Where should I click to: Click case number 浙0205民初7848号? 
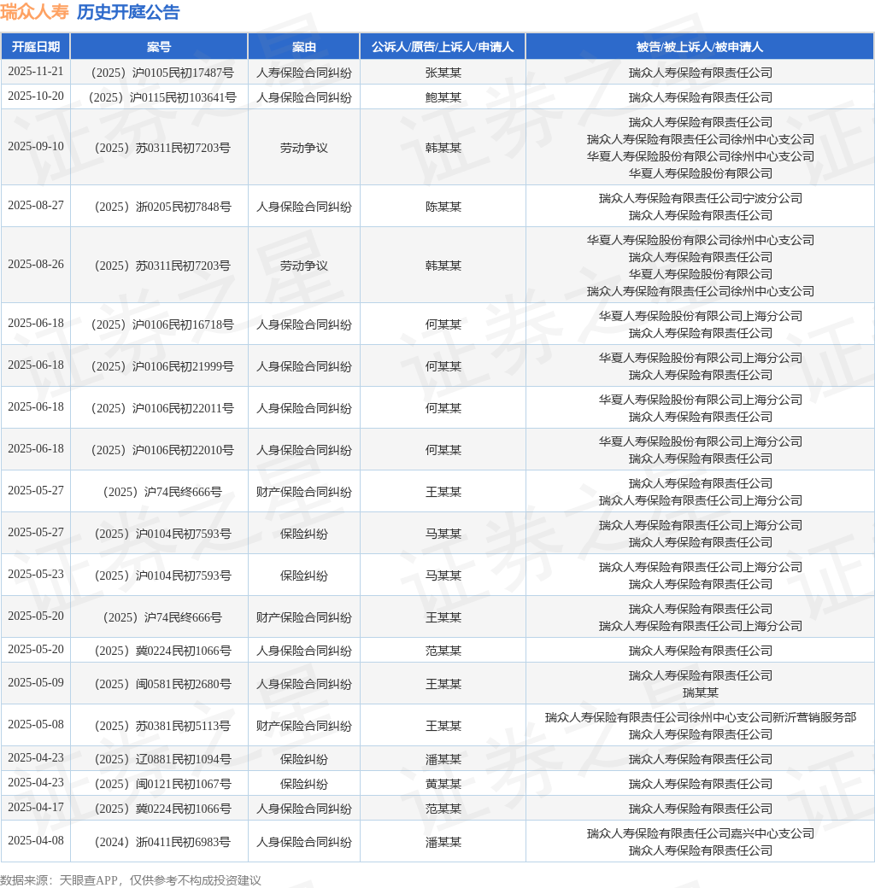(x=162, y=207)
